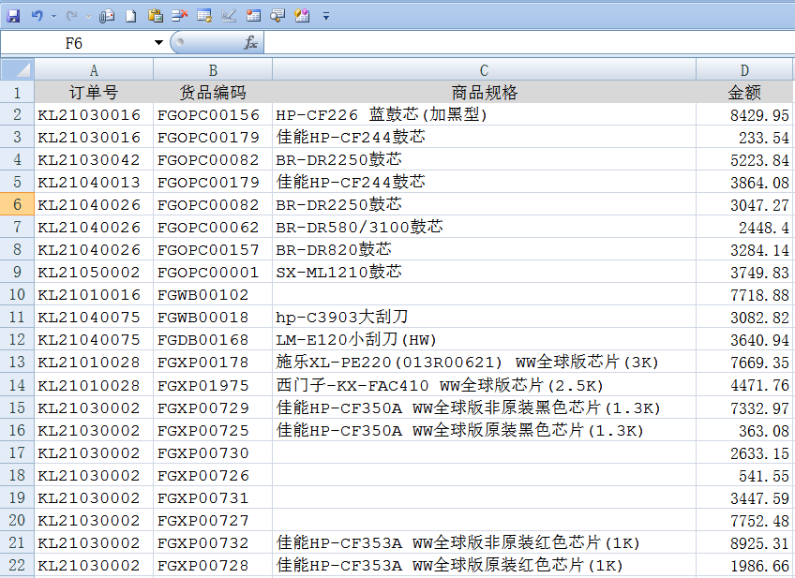Screen dimensions: 795x578
Task: Select product code FGOPC00157
Action: (213, 250)
